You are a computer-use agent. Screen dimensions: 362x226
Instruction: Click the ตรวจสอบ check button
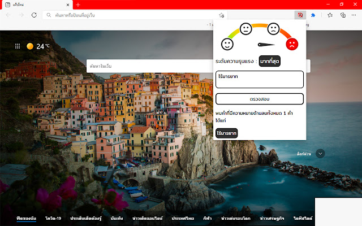(x=260, y=99)
